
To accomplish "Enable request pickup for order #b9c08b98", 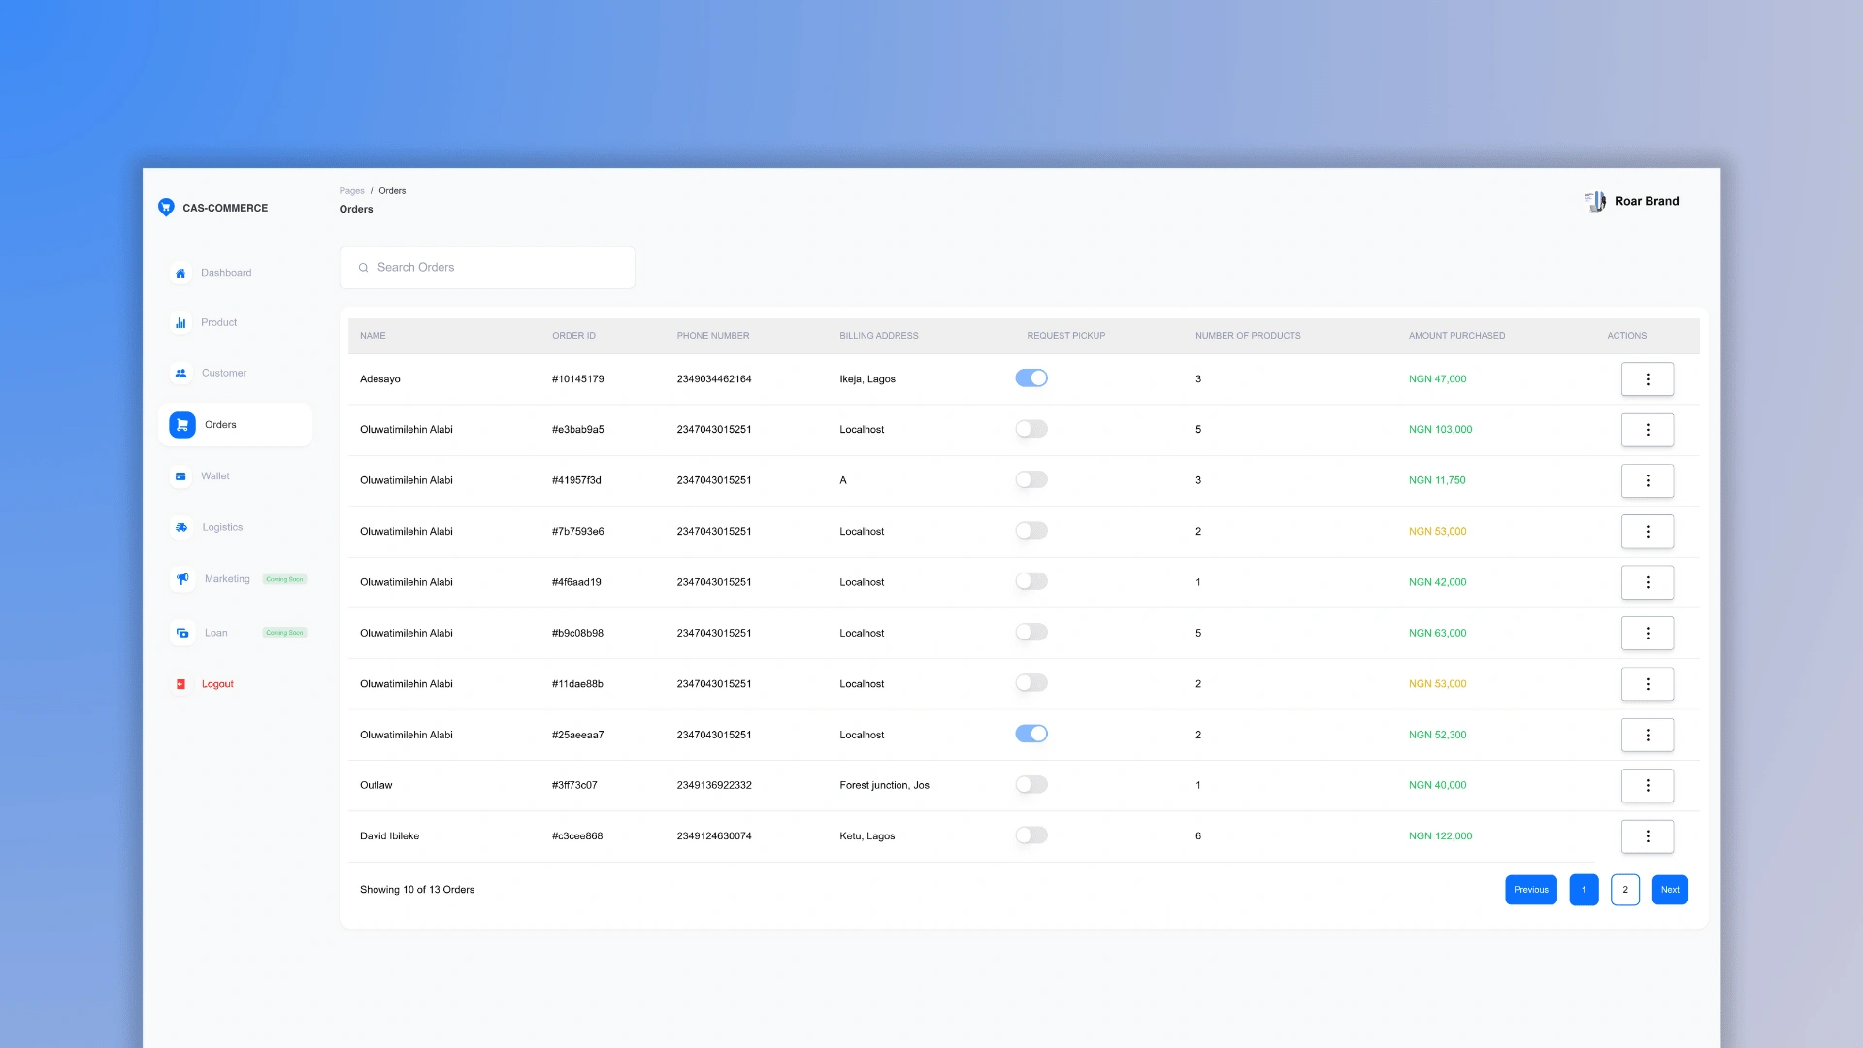I will [x=1031, y=632].
